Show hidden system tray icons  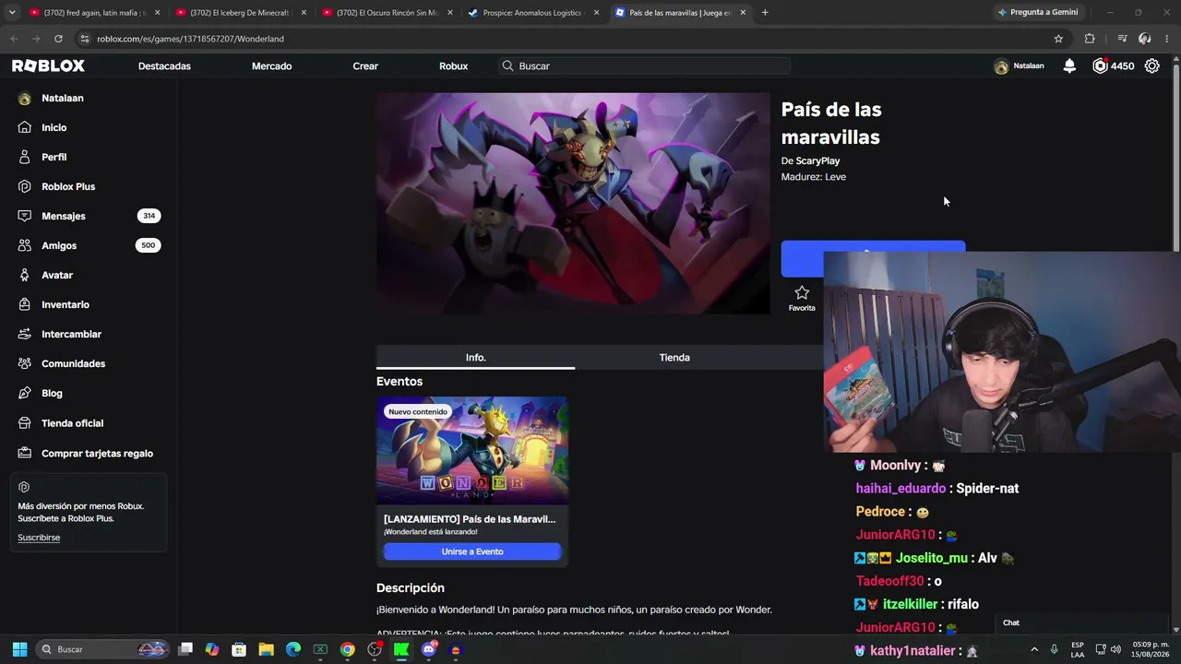(1034, 649)
